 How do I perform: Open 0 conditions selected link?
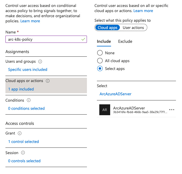[26, 108]
